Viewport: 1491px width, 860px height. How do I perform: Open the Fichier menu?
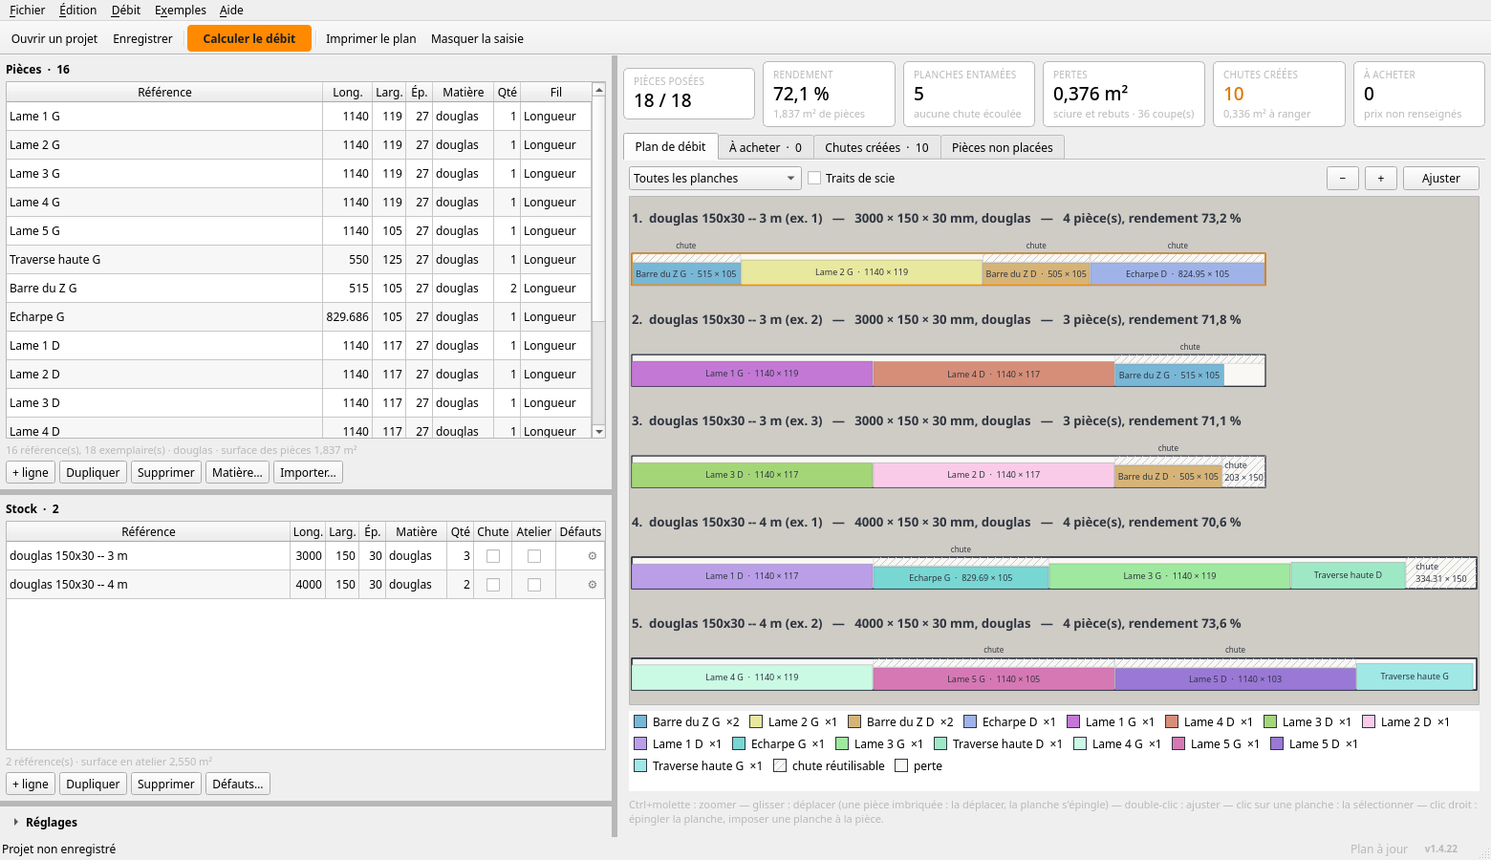coord(27,11)
